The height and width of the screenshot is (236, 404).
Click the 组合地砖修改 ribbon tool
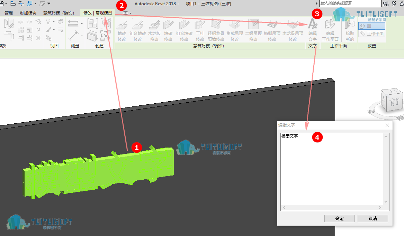[x=137, y=30]
